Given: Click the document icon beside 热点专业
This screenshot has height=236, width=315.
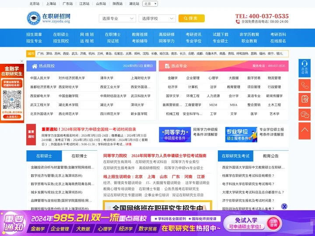Looking at the screenshot, I should click(x=167, y=66).
